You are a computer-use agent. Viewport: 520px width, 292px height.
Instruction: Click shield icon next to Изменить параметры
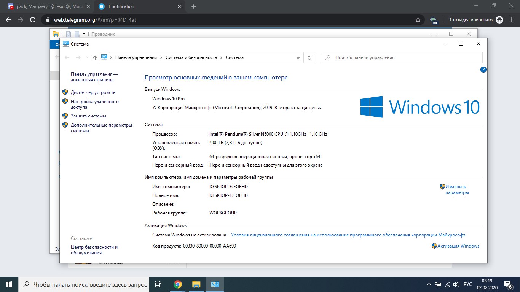[x=442, y=187]
